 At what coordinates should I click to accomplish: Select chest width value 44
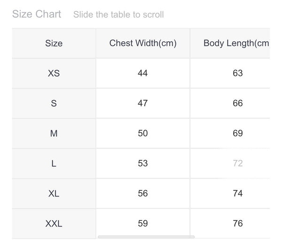143,73
